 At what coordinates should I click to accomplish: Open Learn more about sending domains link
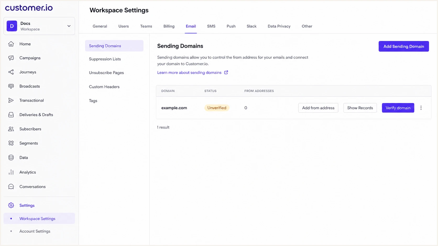pyautogui.click(x=189, y=72)
